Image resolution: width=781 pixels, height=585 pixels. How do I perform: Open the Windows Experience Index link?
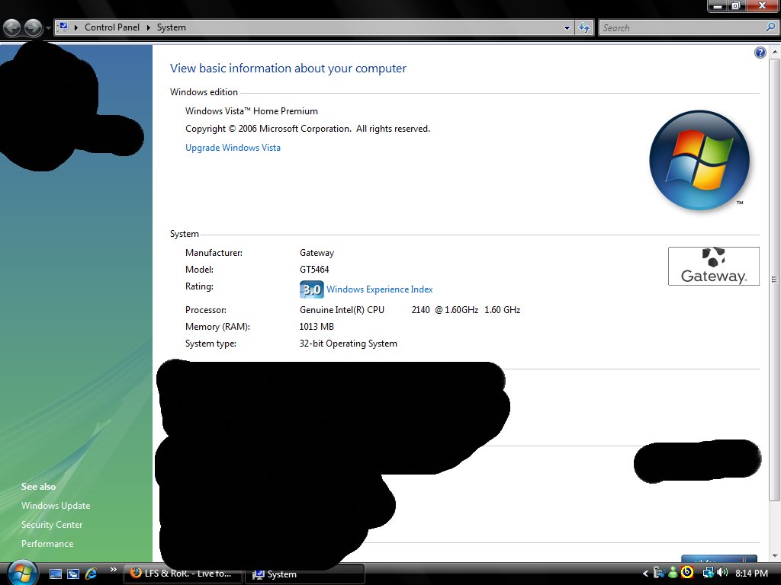point(380,289)
